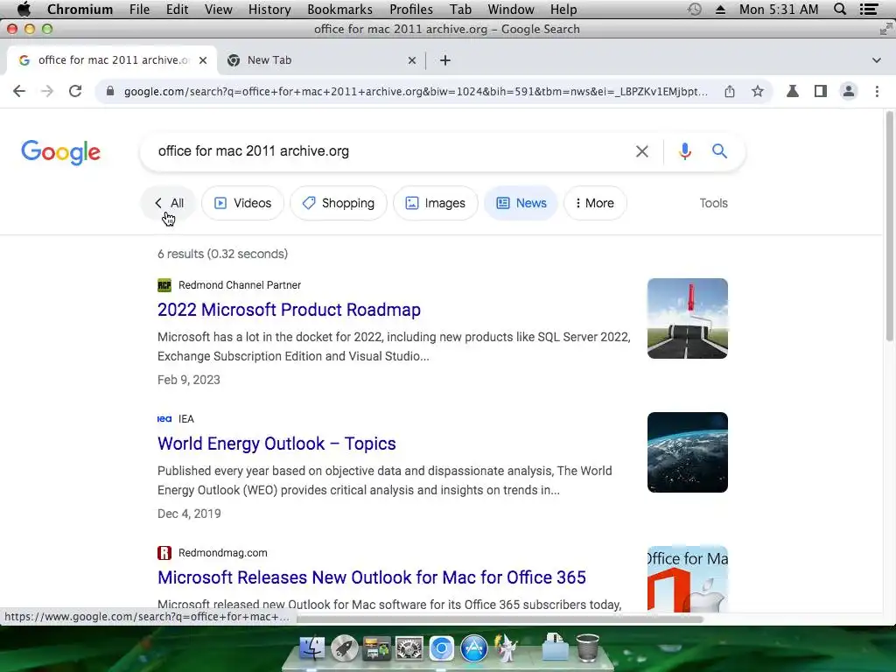
Task: Clear the search box with the X
Action: tap(641, 151)
